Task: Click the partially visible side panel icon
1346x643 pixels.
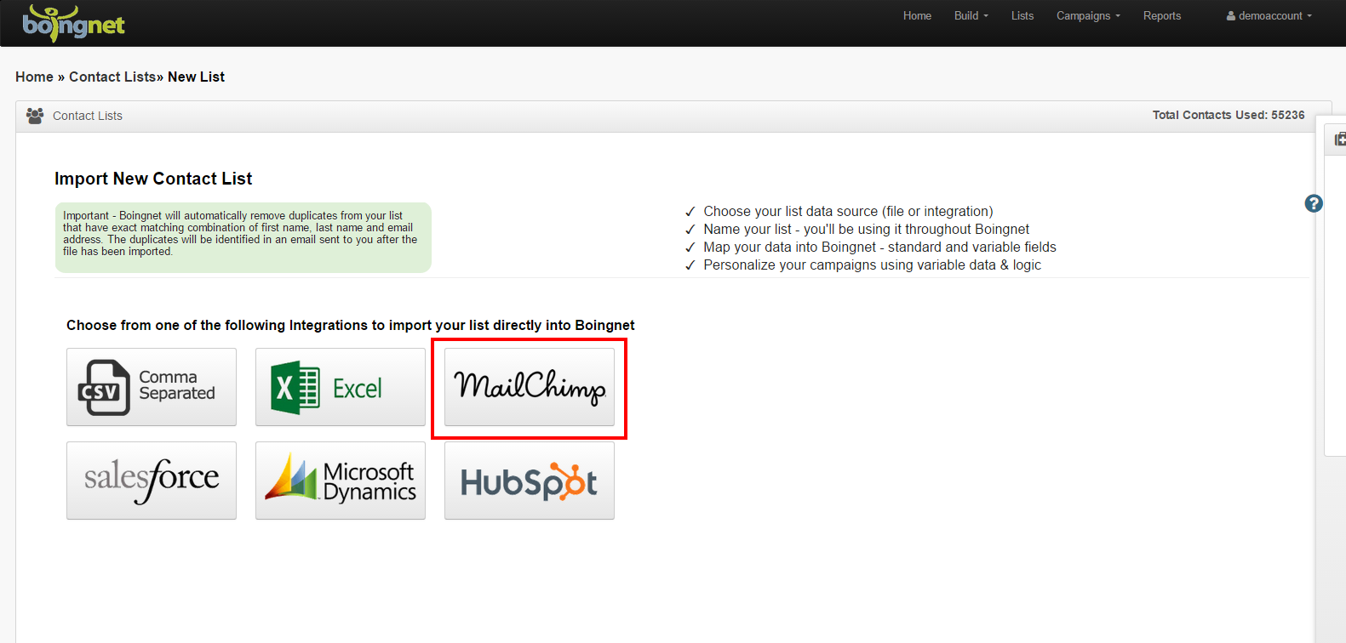Action: point(1340,139)
